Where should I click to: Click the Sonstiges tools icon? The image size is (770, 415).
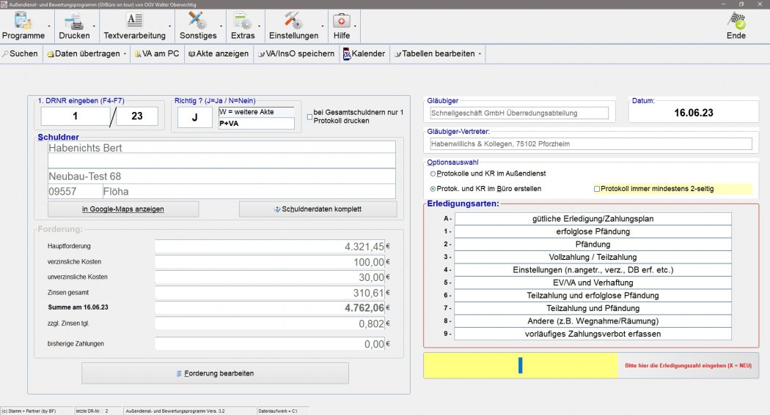(197, 21)
